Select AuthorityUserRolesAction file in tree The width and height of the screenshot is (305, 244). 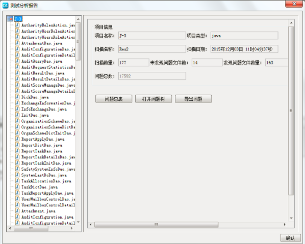(x=48, y=31)
